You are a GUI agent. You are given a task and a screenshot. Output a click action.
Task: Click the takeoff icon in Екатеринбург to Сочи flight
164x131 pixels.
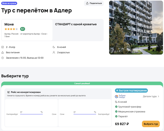point(21,112)
